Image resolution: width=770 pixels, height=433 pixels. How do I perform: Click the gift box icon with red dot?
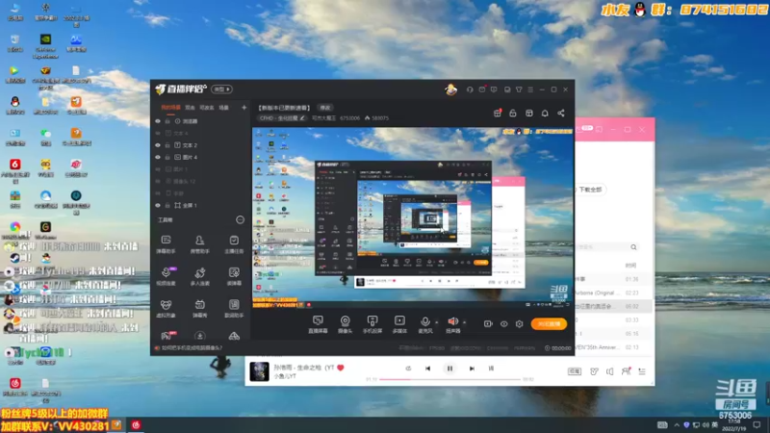497,114
